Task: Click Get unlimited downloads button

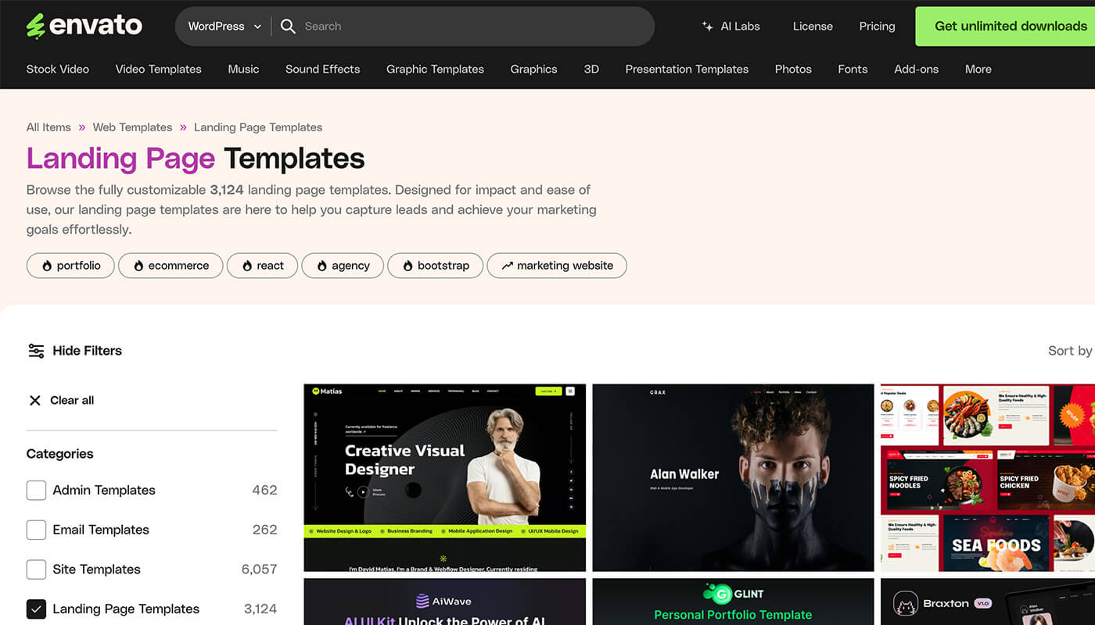Action: (x=1006, y=27)
